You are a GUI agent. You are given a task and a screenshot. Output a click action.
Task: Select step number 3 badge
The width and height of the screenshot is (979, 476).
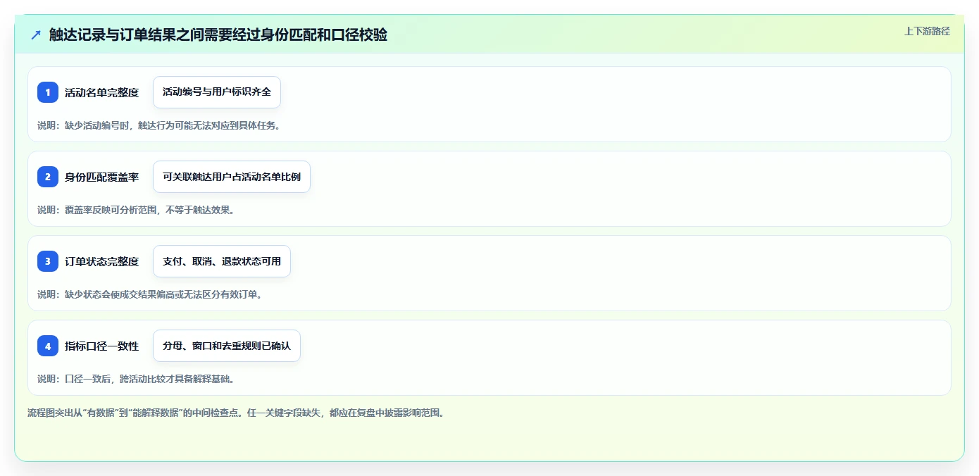[48, 261]
